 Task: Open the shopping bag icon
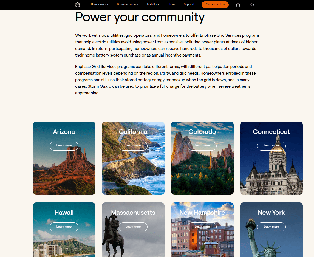pos(238,5)
